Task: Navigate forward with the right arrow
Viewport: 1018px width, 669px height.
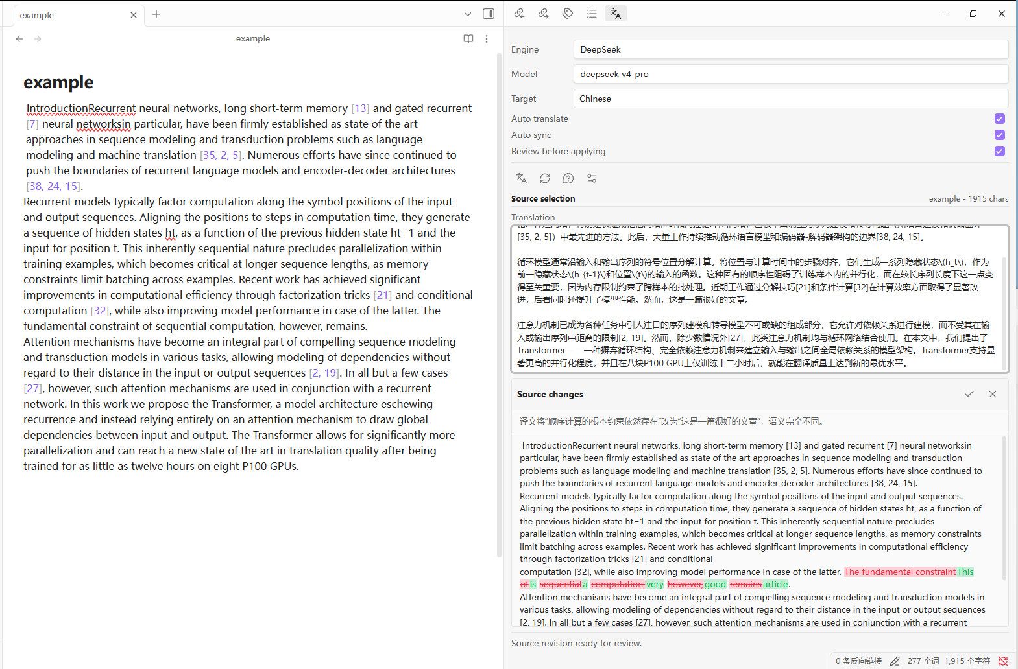Action: coord(38,39)
